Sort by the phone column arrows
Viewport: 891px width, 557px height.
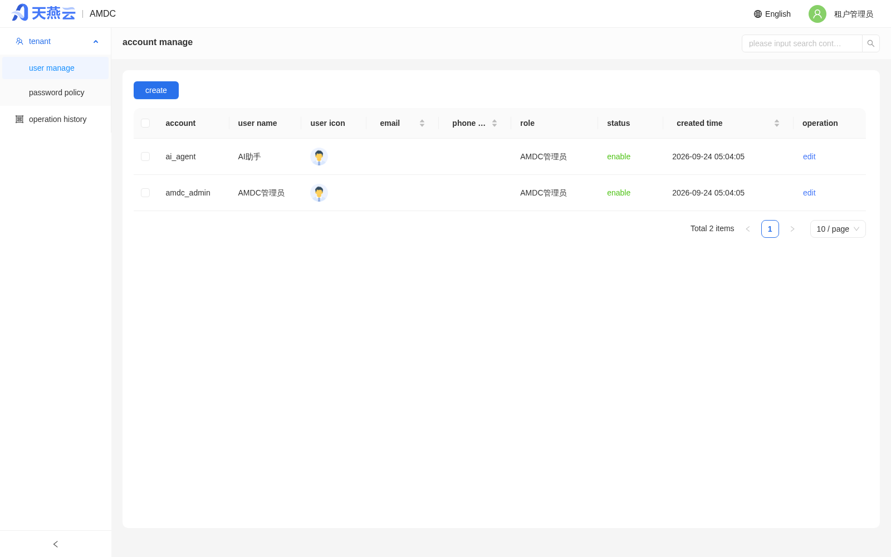click(x=495, y=123)
